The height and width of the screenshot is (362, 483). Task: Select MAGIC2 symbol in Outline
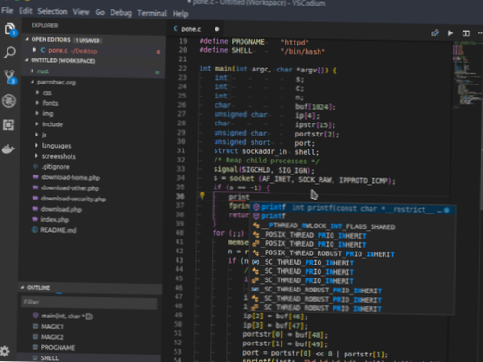coord(52,337)
